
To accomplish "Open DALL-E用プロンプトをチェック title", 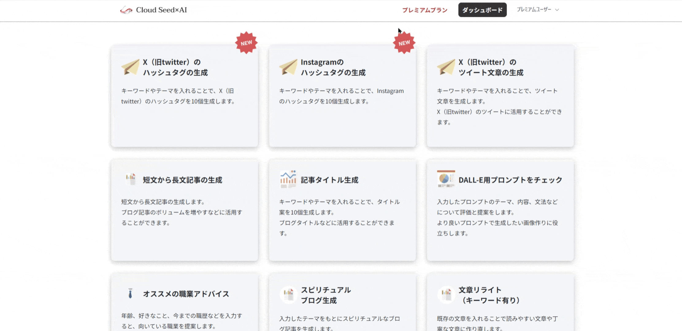I will (510, 180).
